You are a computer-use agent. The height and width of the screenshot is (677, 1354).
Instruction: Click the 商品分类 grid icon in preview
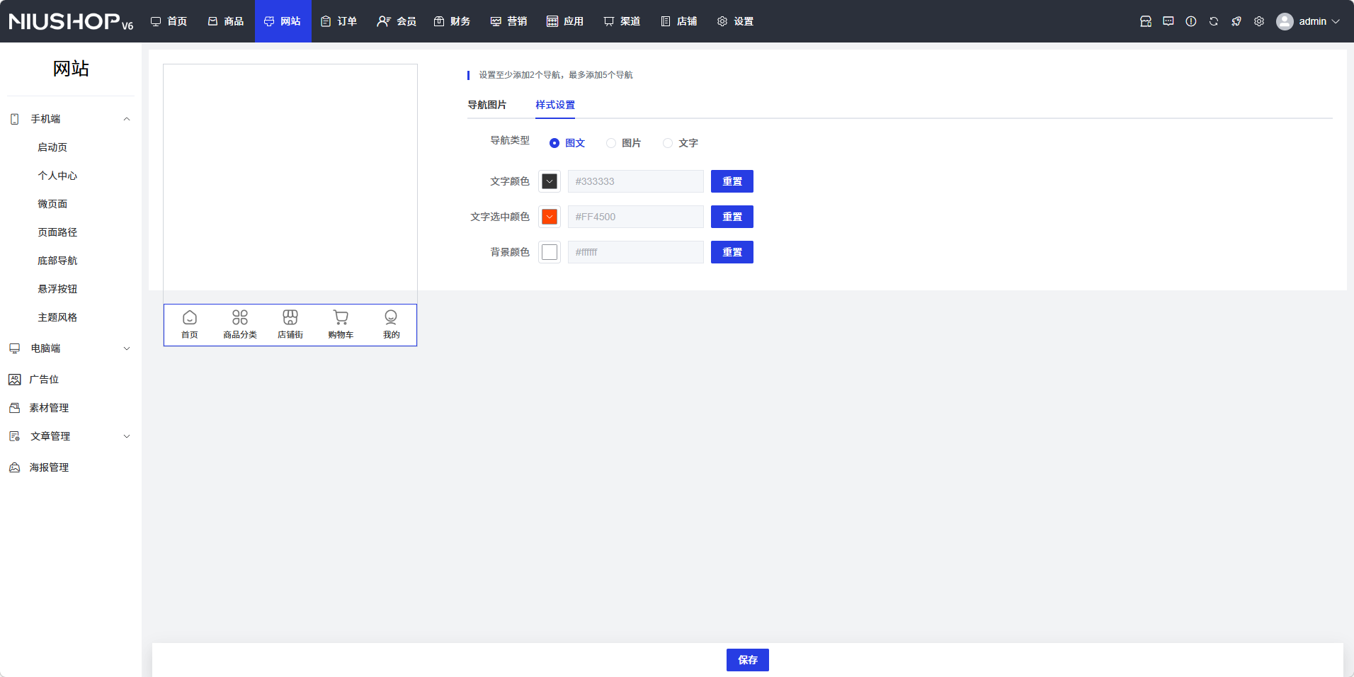(240, 317)
